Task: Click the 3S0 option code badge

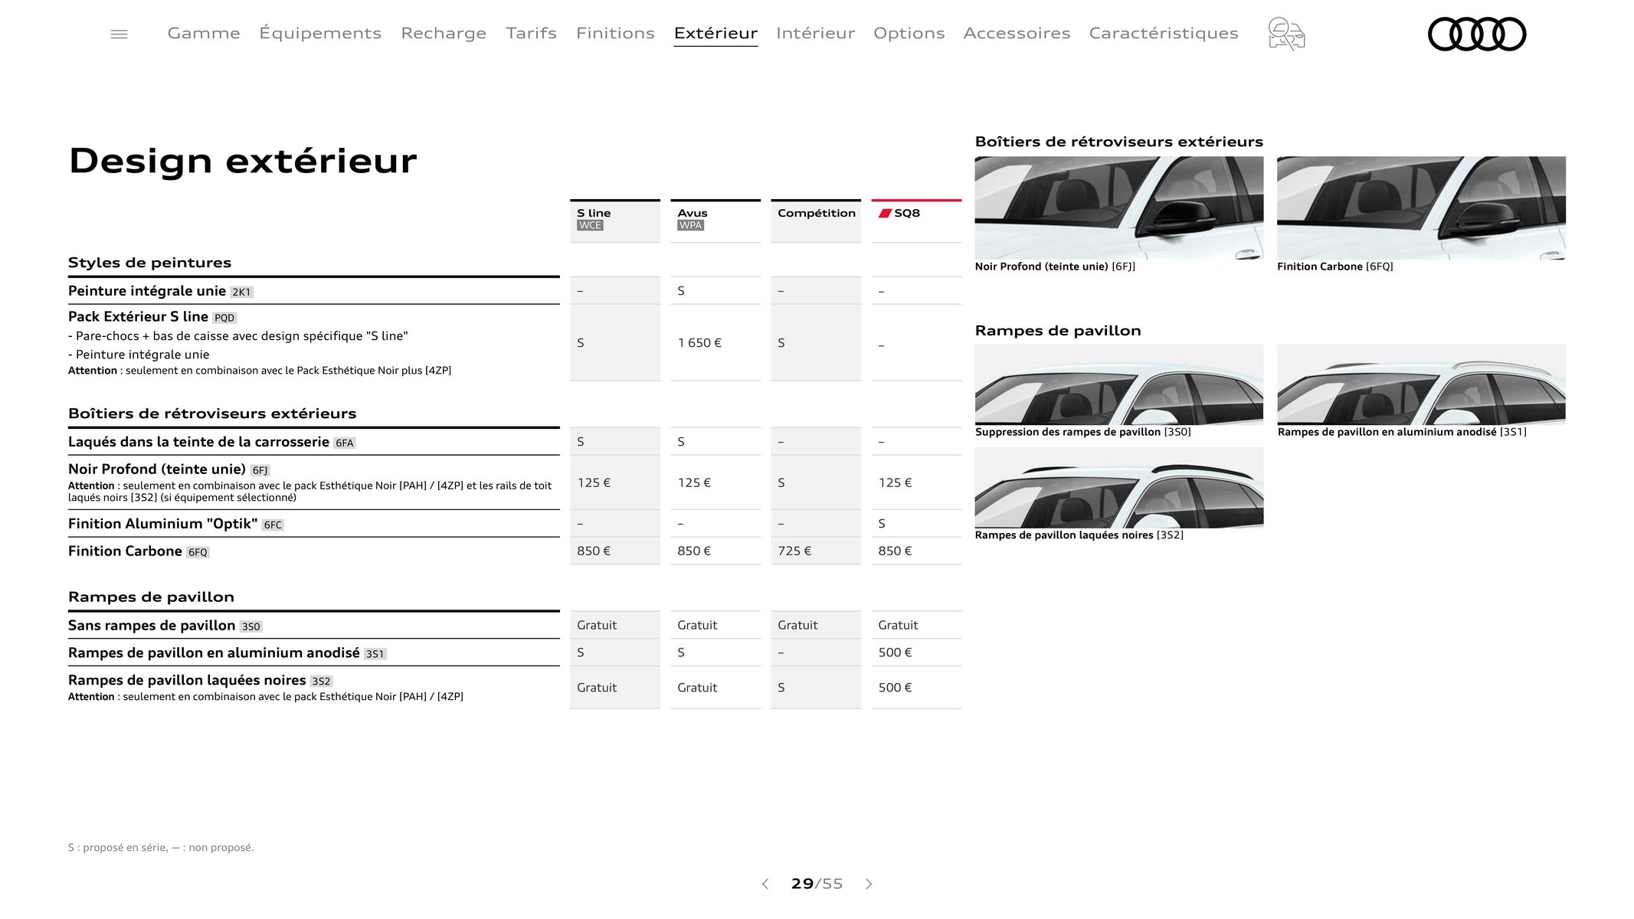Action: 251,626
